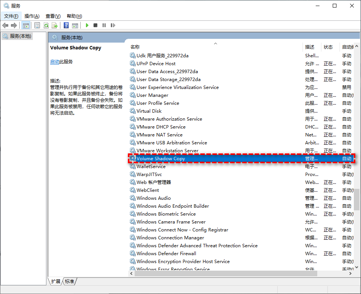
Task: Click the Volume Shadow Copy heading in details pane
Action: point(75,47)
